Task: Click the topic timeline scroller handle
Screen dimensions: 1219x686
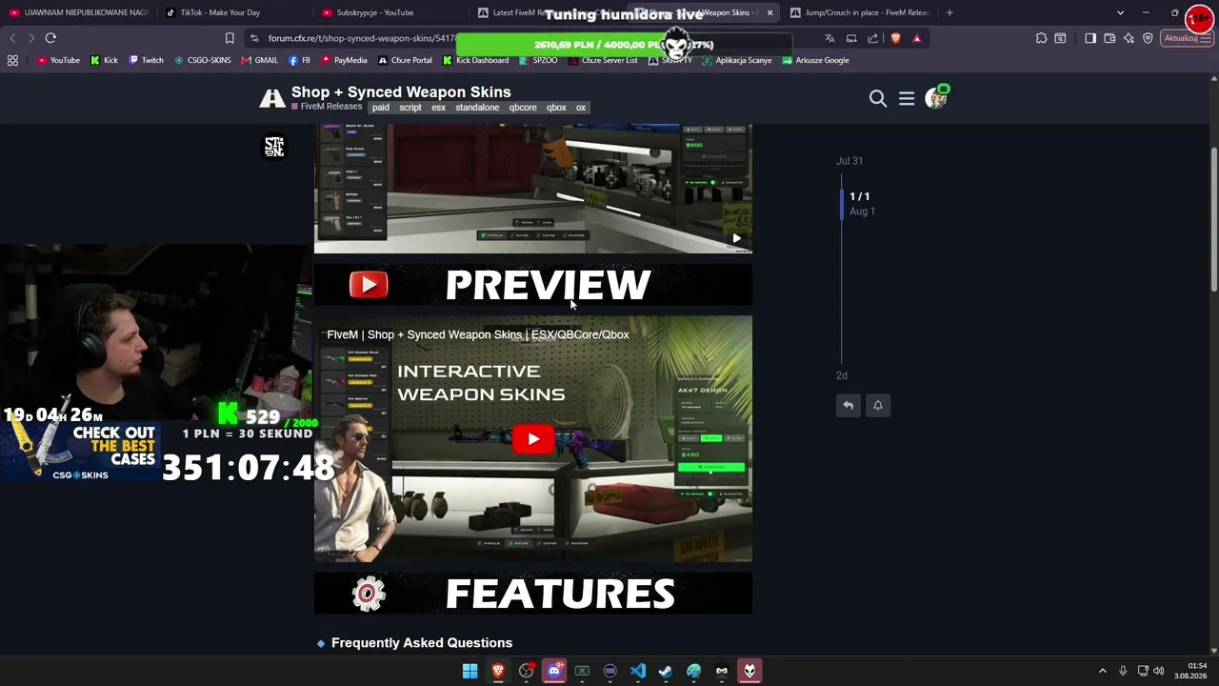Action: click(x=842, y=204)
